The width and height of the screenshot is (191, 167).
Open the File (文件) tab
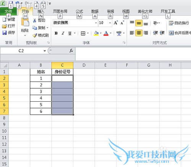point(8,11)
